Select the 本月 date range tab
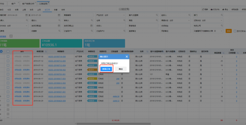Viewport: 246px width, 125px height. click(x=31, y=10)
